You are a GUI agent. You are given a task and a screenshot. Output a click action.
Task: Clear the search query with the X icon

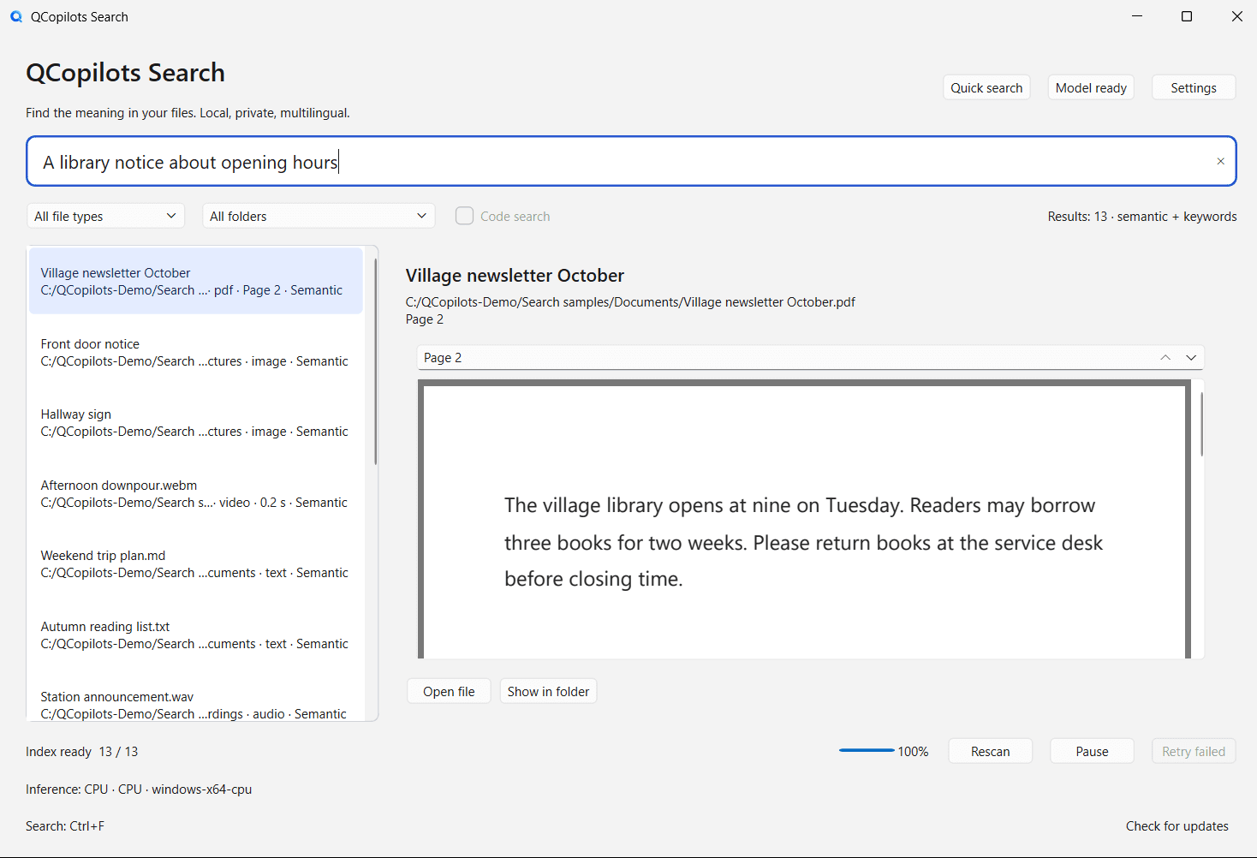pos(1220,161)
